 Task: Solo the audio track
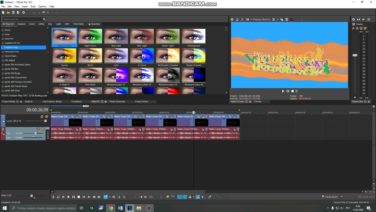tap(43, 129)
